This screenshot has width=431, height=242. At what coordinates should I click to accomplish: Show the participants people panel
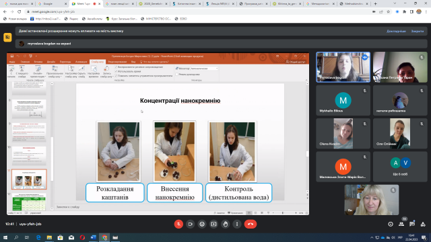tap(401, 224)
